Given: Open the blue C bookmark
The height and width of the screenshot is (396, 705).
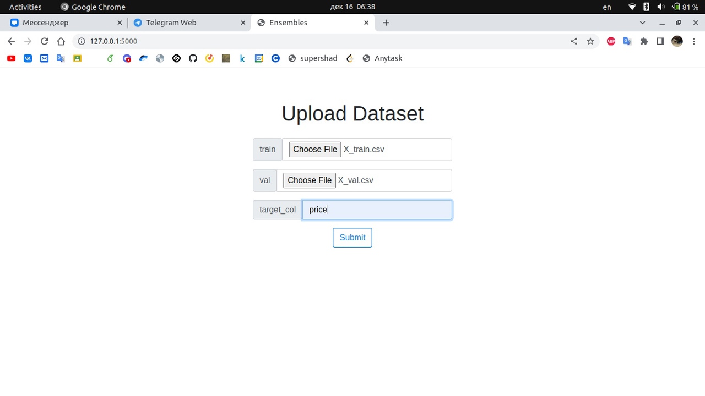Looking at the screenshot, I should click(x=275, y=58).
